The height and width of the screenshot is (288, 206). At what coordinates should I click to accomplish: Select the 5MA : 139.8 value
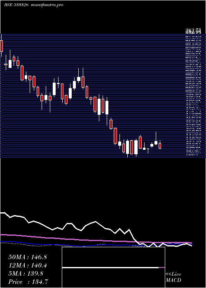tap(26, 274)
